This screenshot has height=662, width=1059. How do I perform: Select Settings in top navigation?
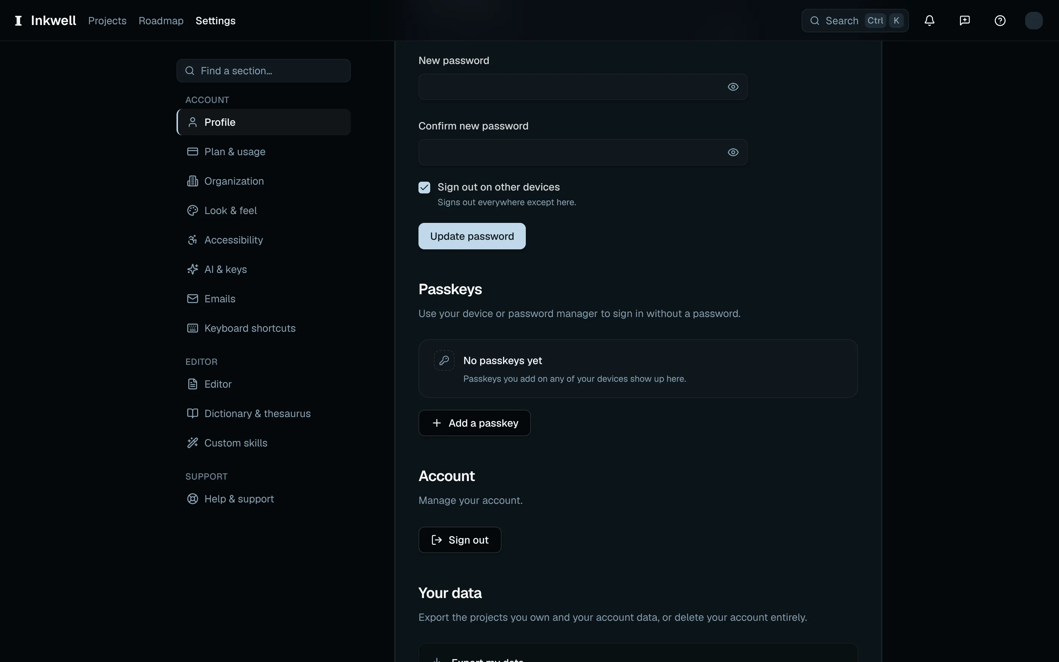tap(215, 21)
